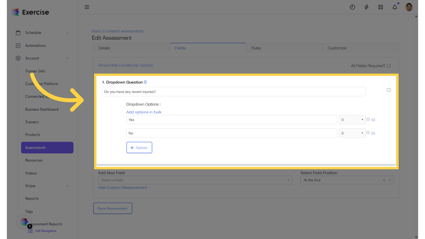This screenshot has height=239, width=425.
Task: Click the recent injuries question input field
Action: 234,91
